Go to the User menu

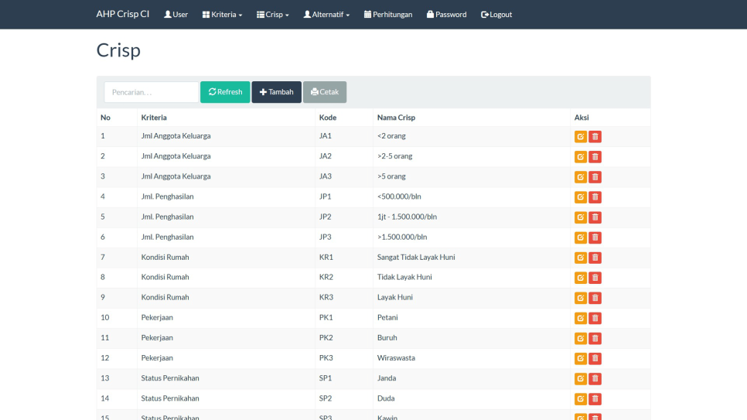tap(176, 15)
